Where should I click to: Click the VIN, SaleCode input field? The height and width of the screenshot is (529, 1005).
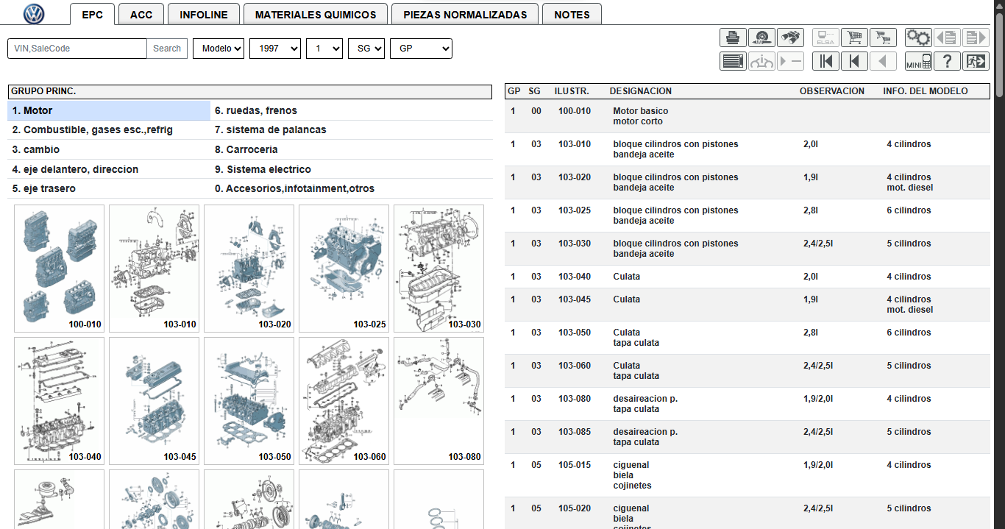(77, 49)
